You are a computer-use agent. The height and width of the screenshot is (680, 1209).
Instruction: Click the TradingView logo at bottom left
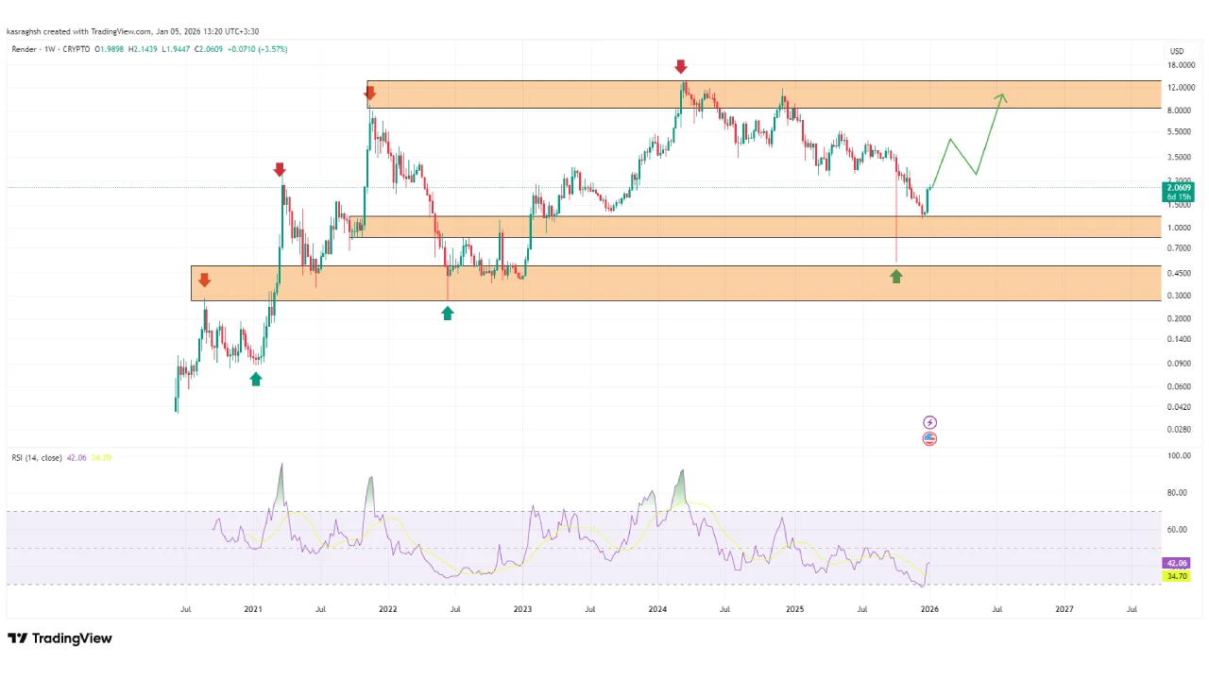click(60, 638)
